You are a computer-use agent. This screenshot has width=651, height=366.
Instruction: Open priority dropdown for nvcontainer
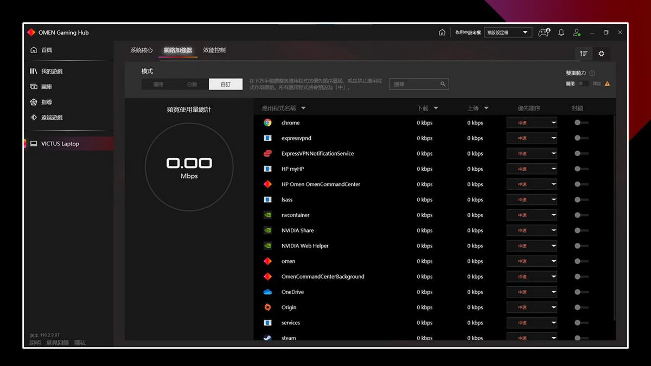tap(532, 215)
